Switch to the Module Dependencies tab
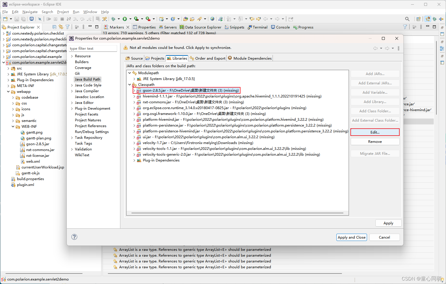The image size is (446, 284). point(250,58)
